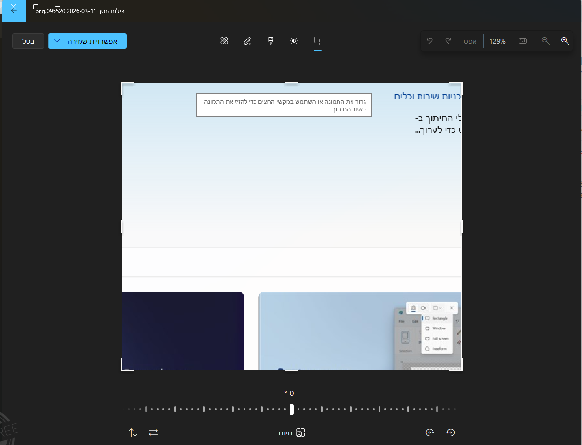
Task: Open the brightness Adjustment tool
Action: (294, 41)
